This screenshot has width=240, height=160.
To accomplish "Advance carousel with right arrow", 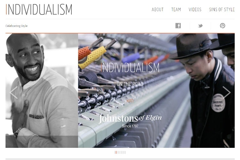I will tap(227, 92).
